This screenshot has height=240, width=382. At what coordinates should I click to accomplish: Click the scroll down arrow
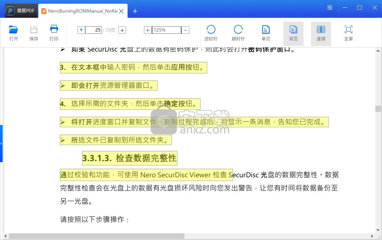tap(378, 230)
